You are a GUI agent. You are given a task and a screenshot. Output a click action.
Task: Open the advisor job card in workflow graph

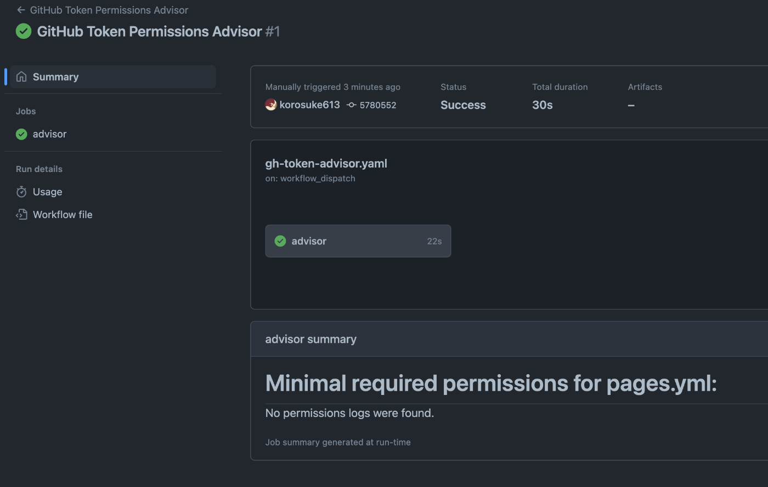358,241
